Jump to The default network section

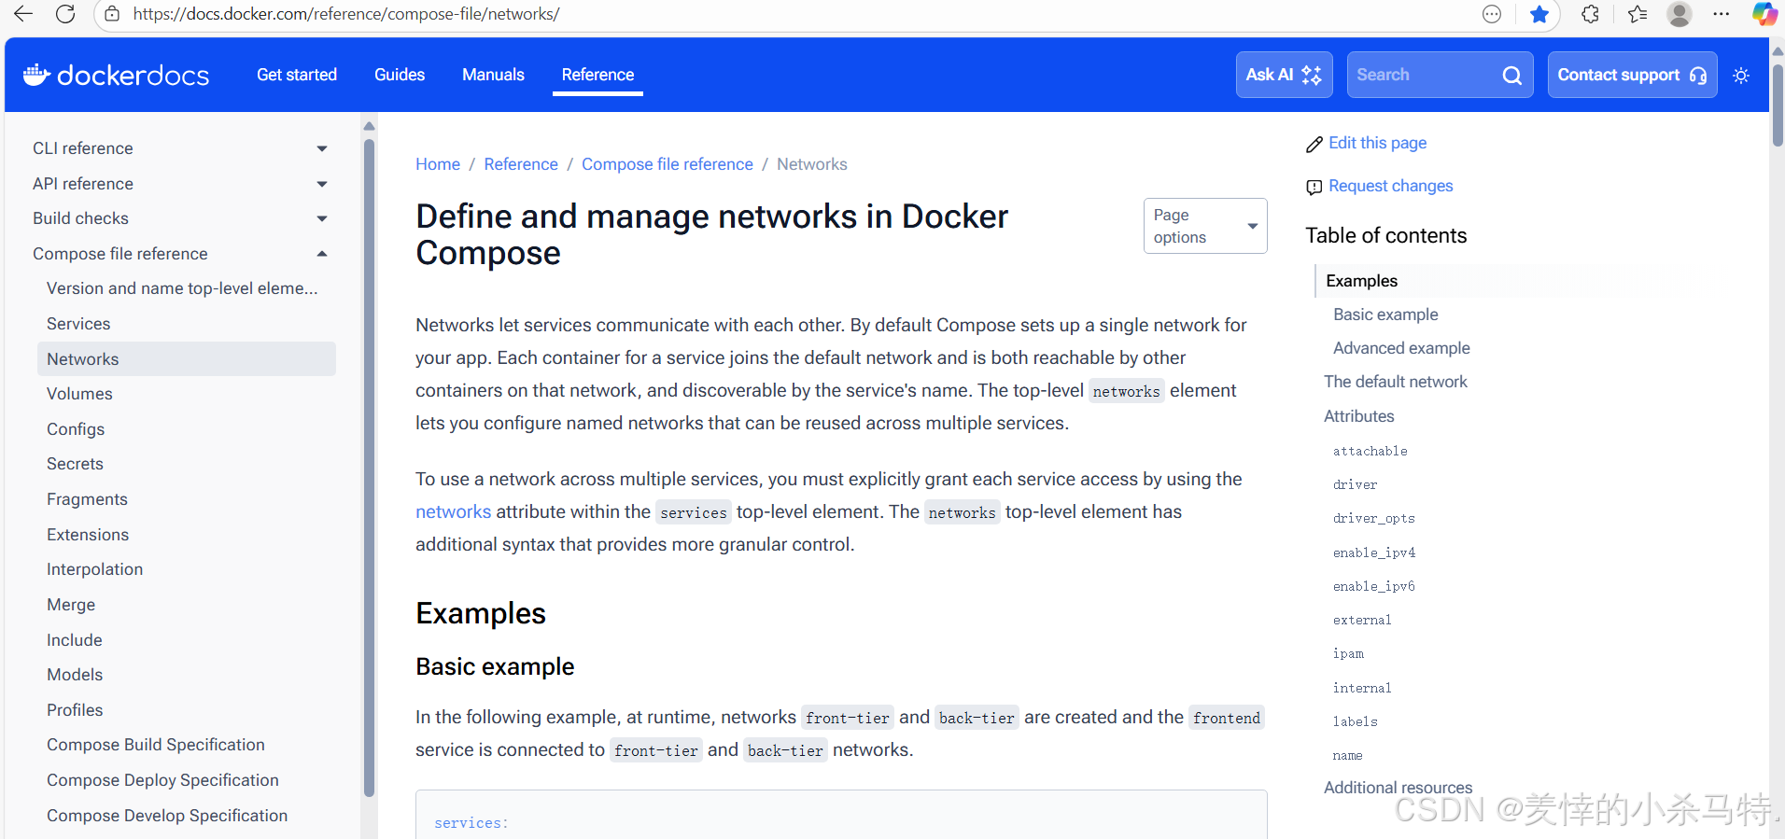pos(1395,382)
